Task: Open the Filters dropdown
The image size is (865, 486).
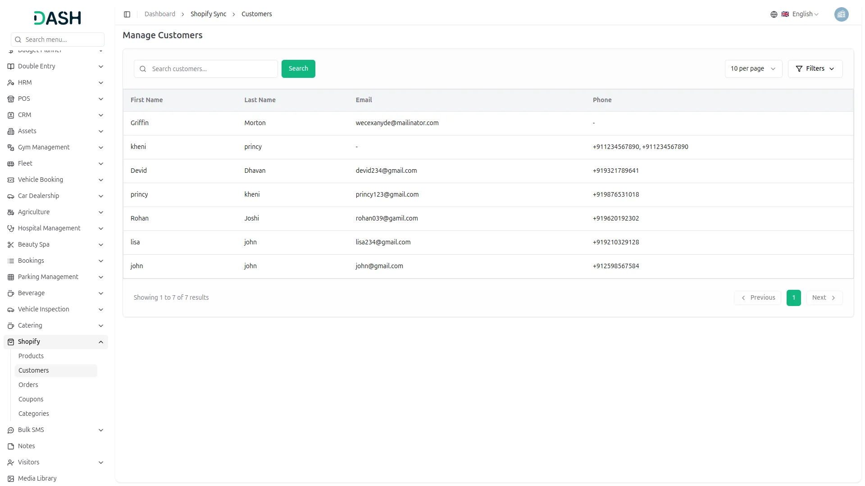Action: click(815, 69)
